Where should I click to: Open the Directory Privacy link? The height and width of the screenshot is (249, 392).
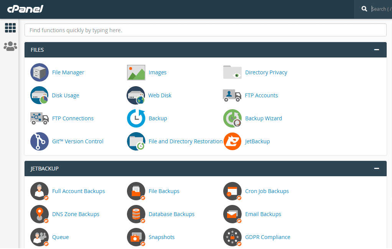266,72
